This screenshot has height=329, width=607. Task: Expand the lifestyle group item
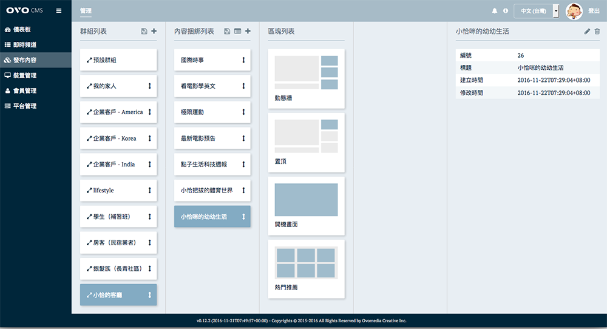click(x=89, y=191)
